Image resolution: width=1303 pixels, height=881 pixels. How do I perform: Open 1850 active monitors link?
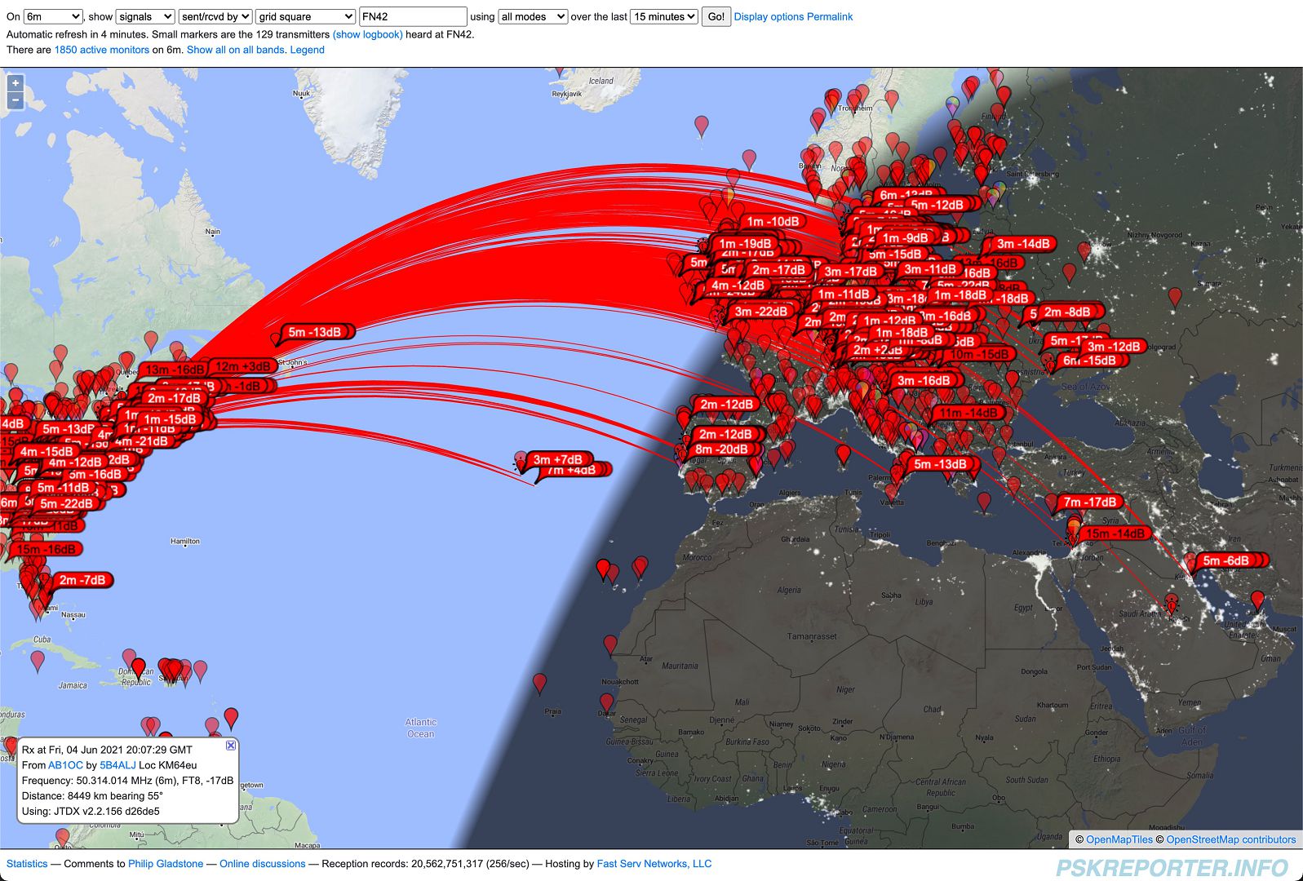click(x=102, y=50)
